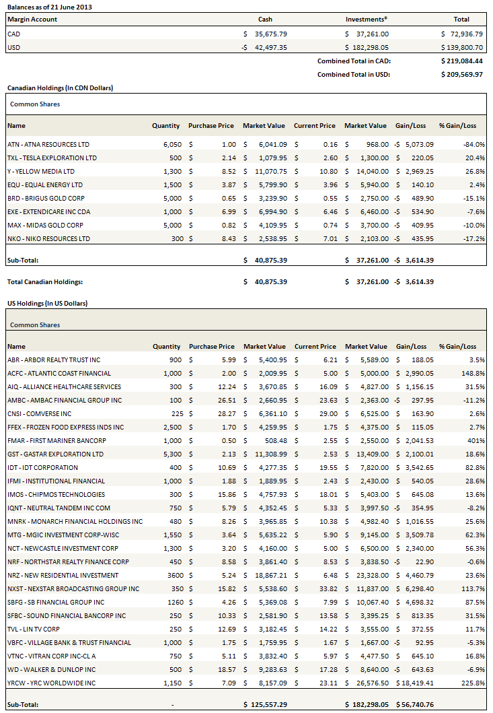Select the "Combined Total in USD:" label
This screenshot has width=493, height=713.
pyautogui.click(x=354, y=74)
